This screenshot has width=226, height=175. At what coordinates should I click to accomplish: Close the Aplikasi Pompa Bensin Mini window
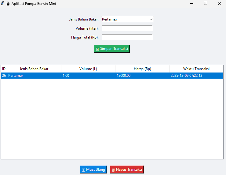(219, 3)
